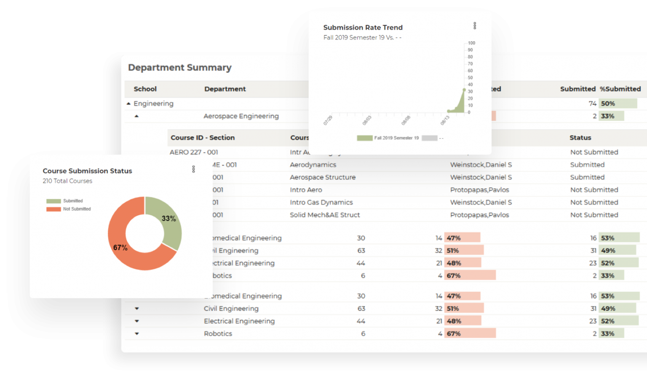Sort by the %Submitted column header
This screenshot has height=374, width=647.
620,89
